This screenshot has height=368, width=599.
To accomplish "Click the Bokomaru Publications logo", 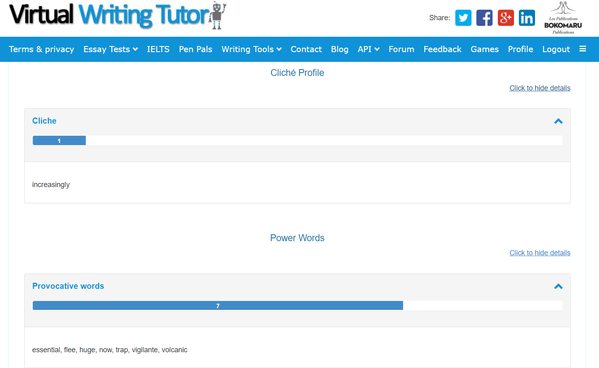I will (x=563, y=19).
